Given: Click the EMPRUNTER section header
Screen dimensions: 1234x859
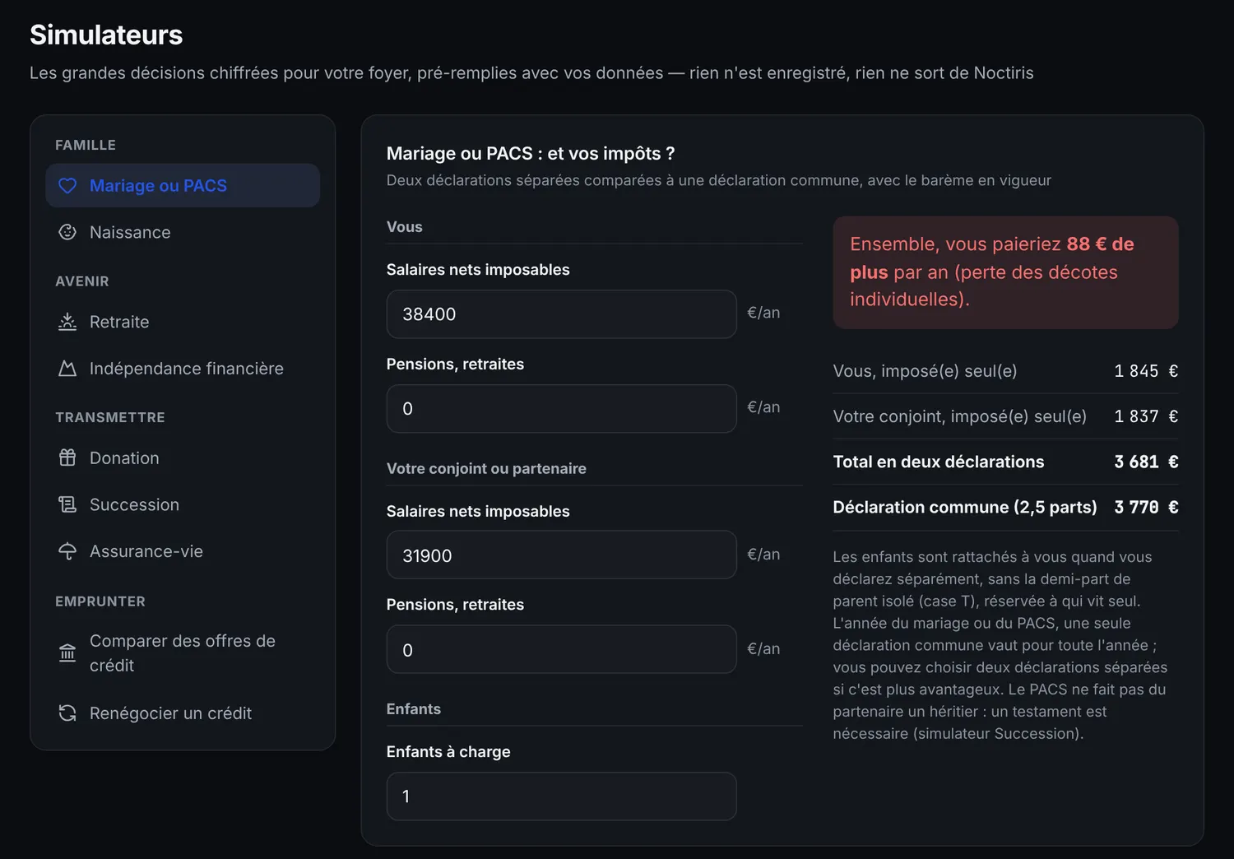Looking at the screenshot, I should pyautogui.click(x=100, y=601).
